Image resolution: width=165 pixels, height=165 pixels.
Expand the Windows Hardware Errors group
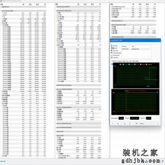(x=111, y=37)
